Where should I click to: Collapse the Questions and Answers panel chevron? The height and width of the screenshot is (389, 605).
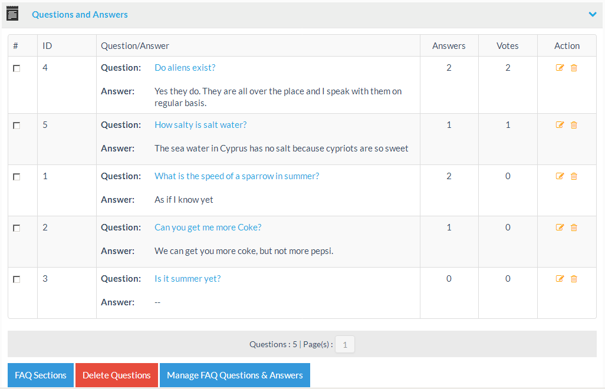click(592, 15)
